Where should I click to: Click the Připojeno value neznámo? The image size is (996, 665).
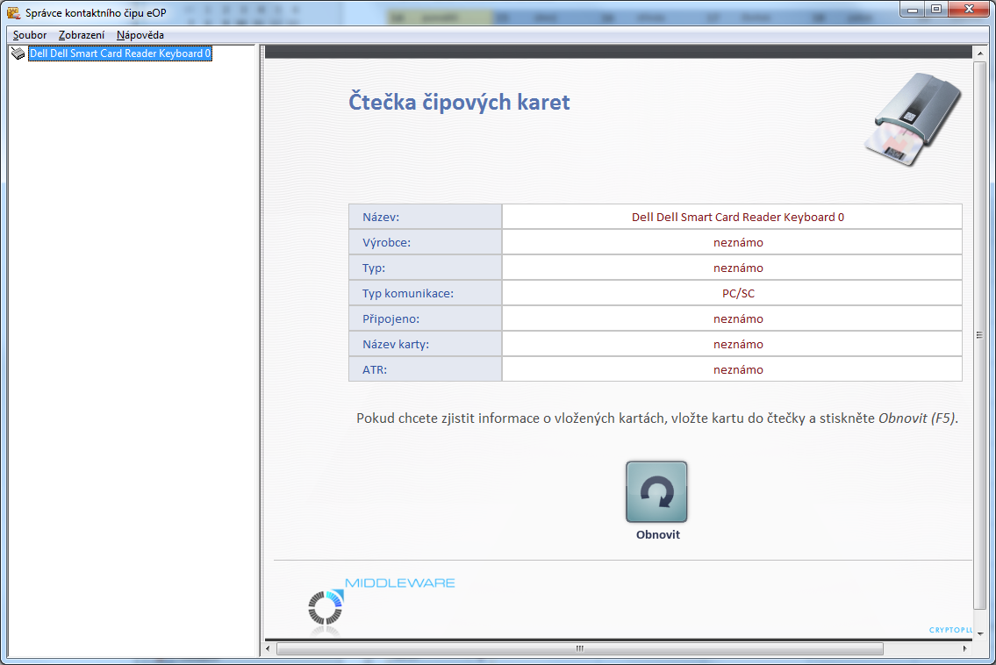(738, 318)
